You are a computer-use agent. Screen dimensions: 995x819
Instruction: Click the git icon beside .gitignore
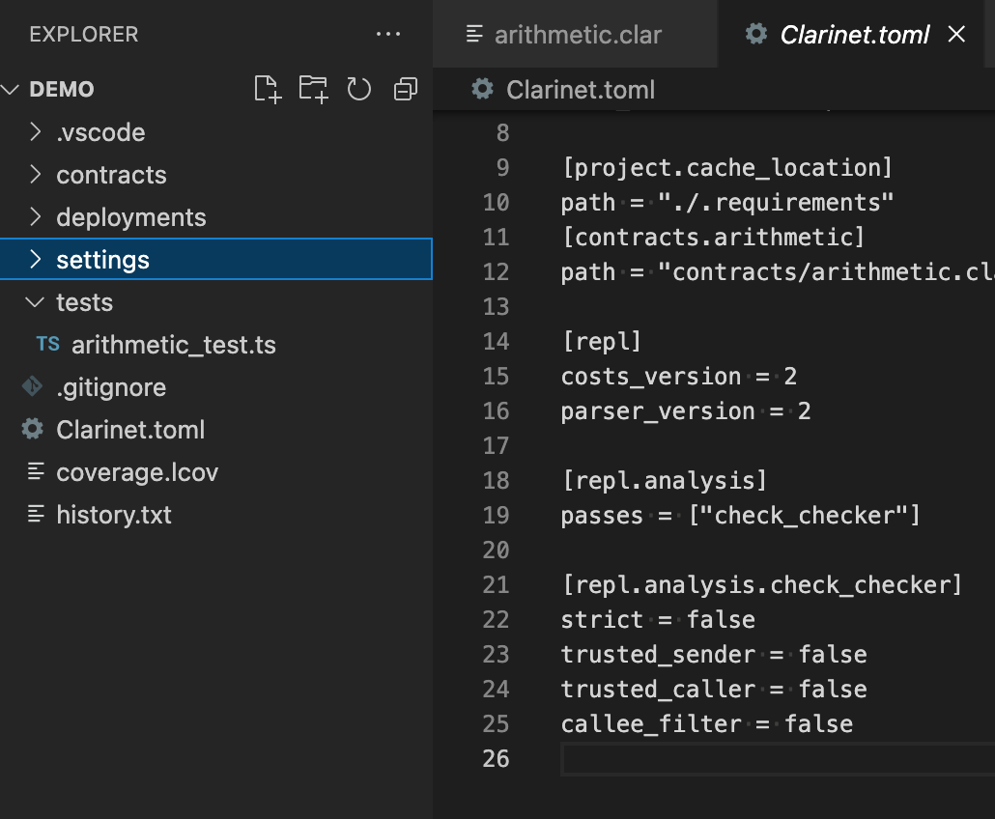pos(33,387)
